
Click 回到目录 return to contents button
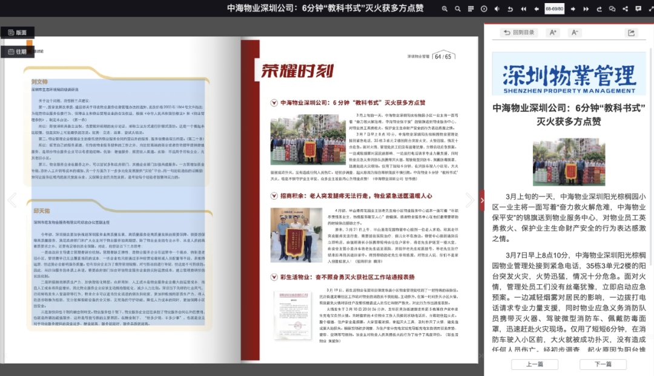pyautogui.click(x=519, y=33)
